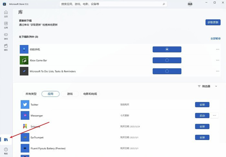This screenshot has height=157, width=226.
Task: Click the EarTrumpet app name
Action: coord(37,137)
